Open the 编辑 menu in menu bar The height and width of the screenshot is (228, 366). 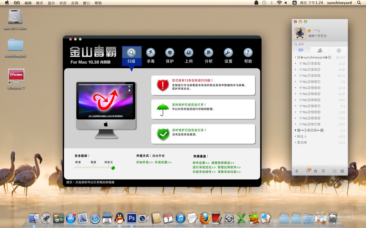[28, 3]
